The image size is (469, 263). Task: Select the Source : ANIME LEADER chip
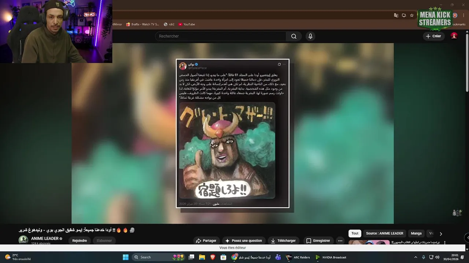tap(384, 233)
